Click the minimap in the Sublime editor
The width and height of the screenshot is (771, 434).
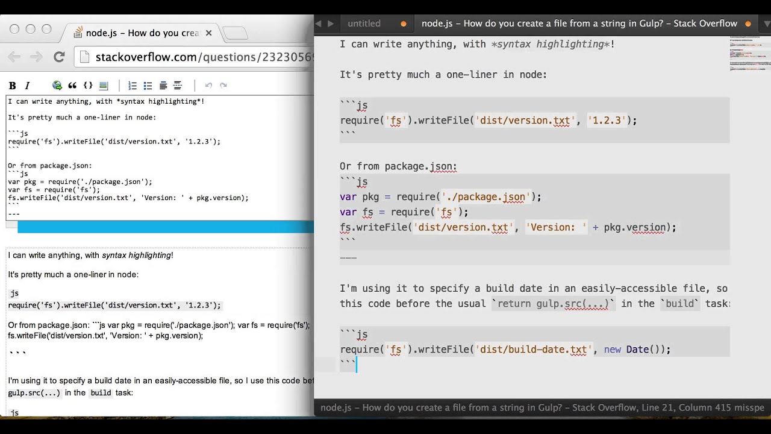pos(750,54)
